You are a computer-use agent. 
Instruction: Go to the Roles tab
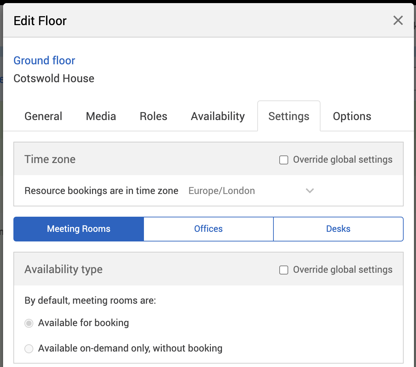(x=153, y=116)
